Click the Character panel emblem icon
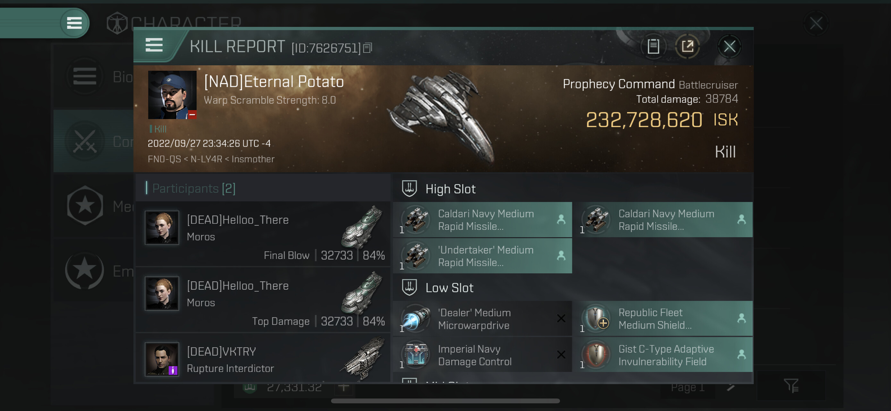 [x=117, y=23]
